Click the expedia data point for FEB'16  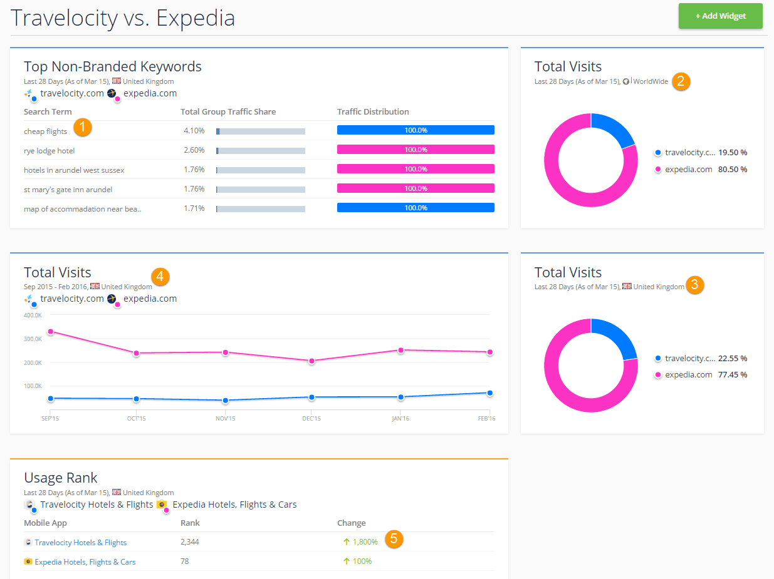[x=490, y=352]
